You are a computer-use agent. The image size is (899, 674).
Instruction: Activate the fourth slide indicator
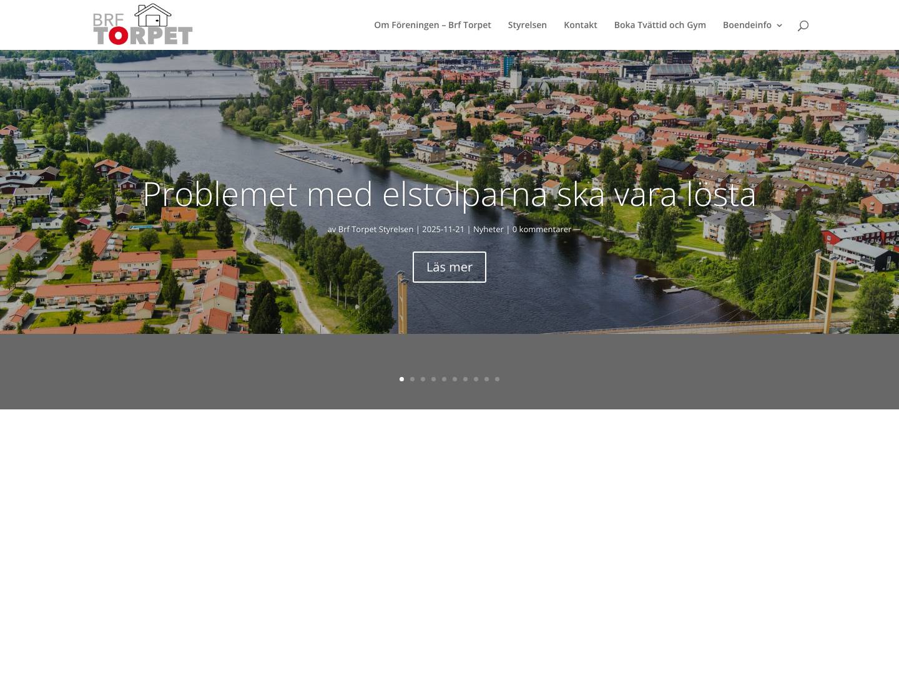(x=433, y=379)
